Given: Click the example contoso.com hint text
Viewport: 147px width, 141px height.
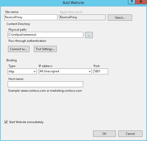Looking at the screenshot, I should click(x=45, y=91).
